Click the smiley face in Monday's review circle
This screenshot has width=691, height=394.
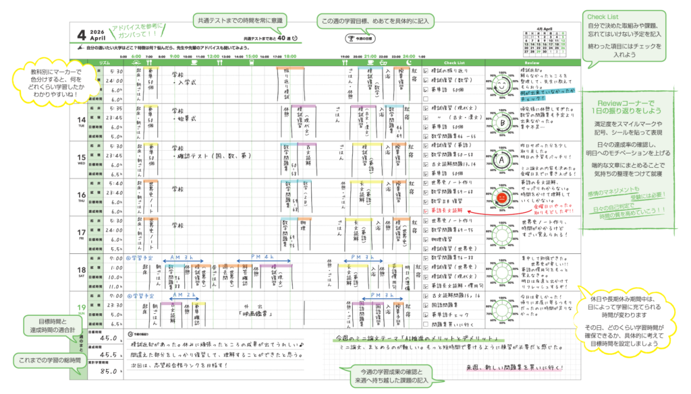[x=502, y=86]
